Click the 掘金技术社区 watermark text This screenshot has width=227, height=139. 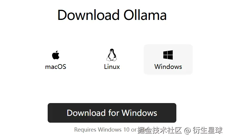160,130
